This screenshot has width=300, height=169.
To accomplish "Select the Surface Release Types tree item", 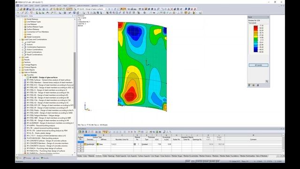I will (x=35, y=27).
